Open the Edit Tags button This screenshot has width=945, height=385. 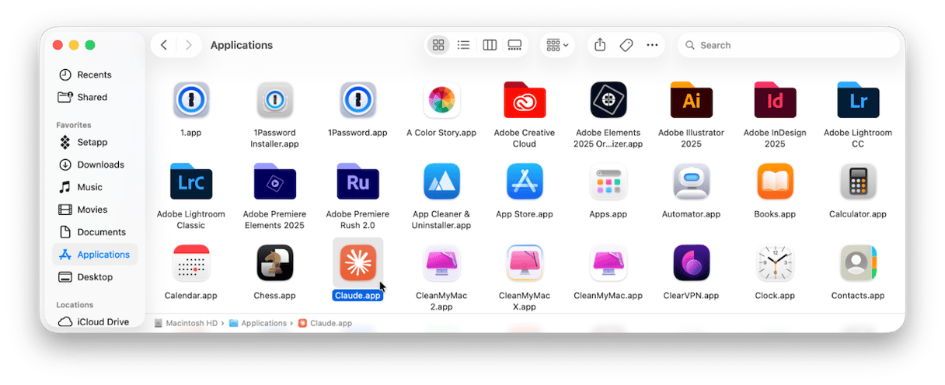coord(626,45)
